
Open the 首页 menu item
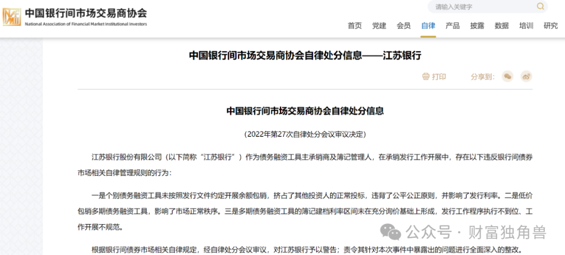(355, 26)
